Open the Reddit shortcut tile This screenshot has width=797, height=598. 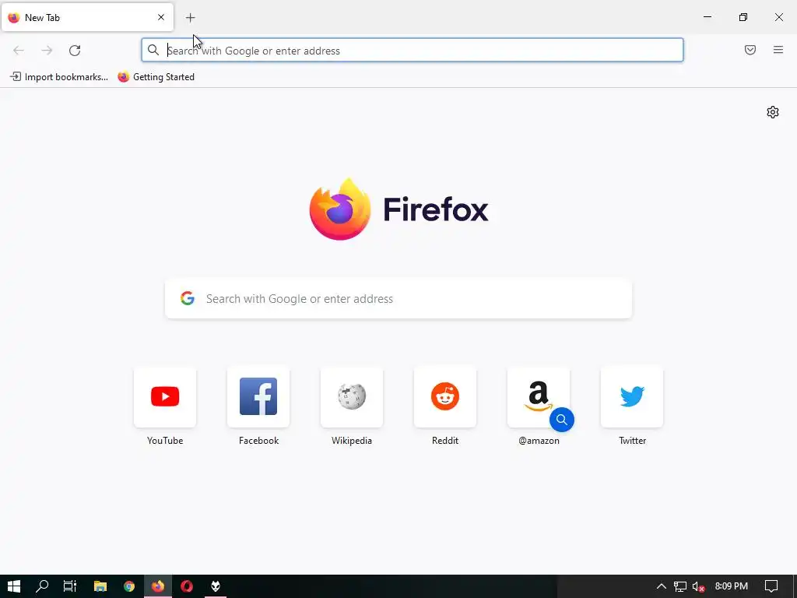point(445,406)
